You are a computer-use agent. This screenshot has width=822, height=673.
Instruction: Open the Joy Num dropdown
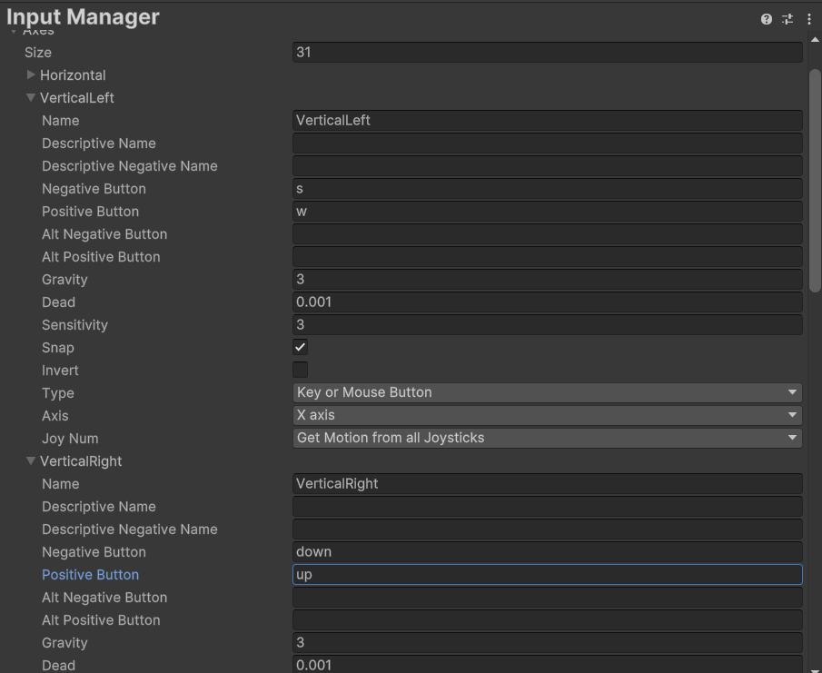pos(548,438)
